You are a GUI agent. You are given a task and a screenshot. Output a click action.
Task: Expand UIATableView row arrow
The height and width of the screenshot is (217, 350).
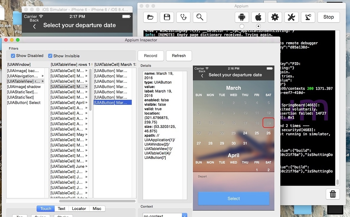(x=43, y=81)
